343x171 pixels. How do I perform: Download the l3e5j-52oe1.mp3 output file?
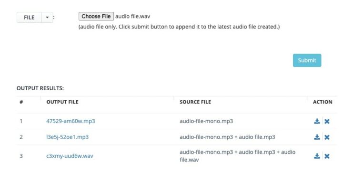pos(317,137)
